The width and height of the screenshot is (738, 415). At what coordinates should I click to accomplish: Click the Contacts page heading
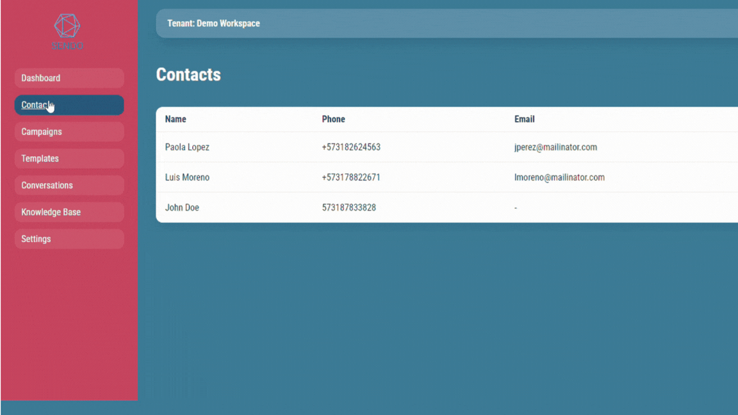click(x=188, y=74)
